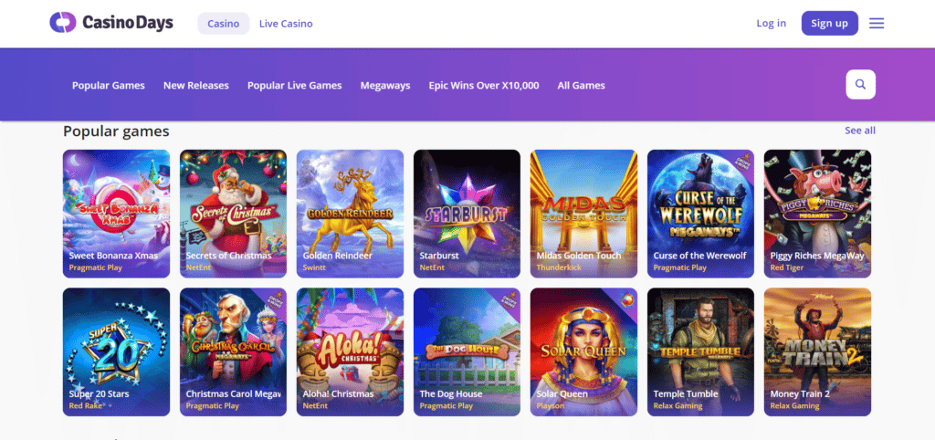Launch the Starburst game thumbnail
Image resolution: width=935 pixels, height=440 pixels.
click(467, 213)
